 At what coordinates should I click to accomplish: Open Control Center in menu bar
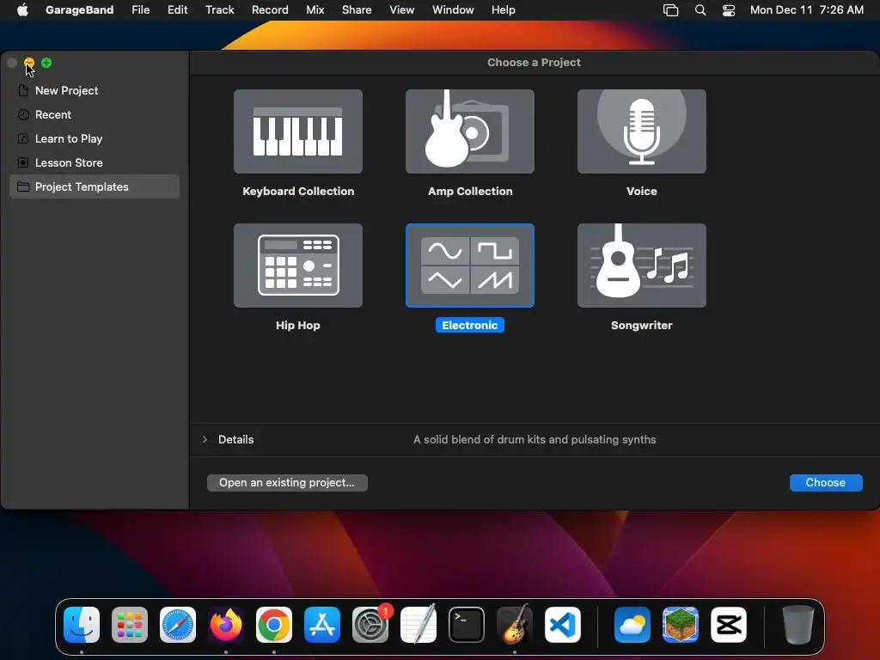[x=729, y=9]
